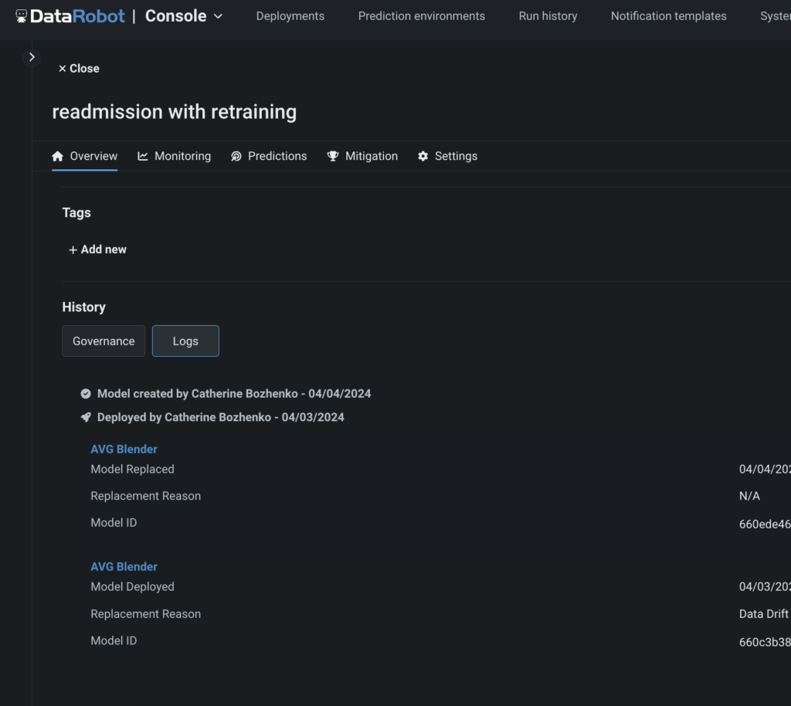791x706 pixels.
Task: Click the home icon on the Overview tab
Action: 58,155
